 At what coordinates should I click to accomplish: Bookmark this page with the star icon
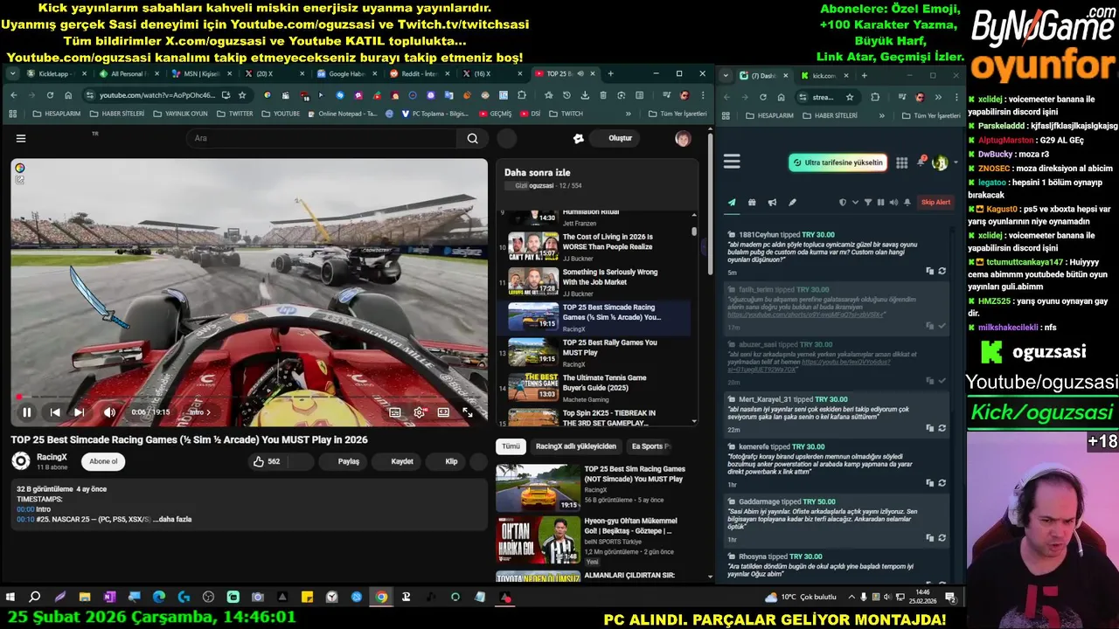click(x=242, y=95)
